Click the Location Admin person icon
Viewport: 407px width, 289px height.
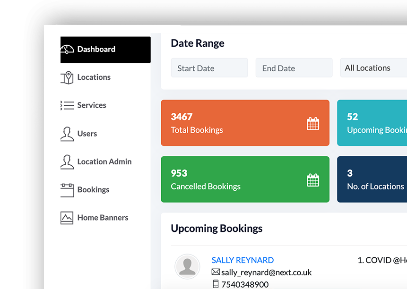pos(67,161)
